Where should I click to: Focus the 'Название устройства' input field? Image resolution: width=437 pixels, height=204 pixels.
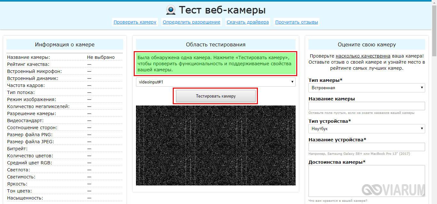[367, 147]
